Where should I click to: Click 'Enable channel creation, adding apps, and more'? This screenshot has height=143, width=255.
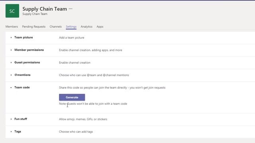click(x=90, y=50)
